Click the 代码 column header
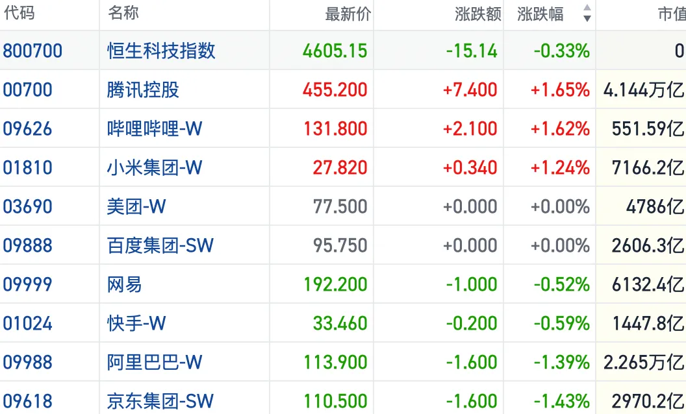This screenshot has width=686, height=414. (x=19, y=13)
